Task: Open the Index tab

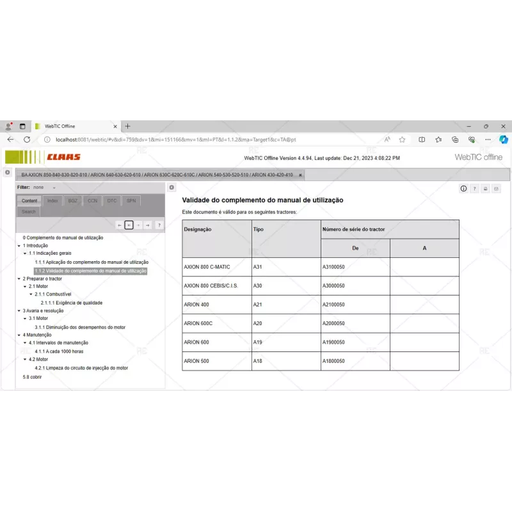Action: point(54,200)
